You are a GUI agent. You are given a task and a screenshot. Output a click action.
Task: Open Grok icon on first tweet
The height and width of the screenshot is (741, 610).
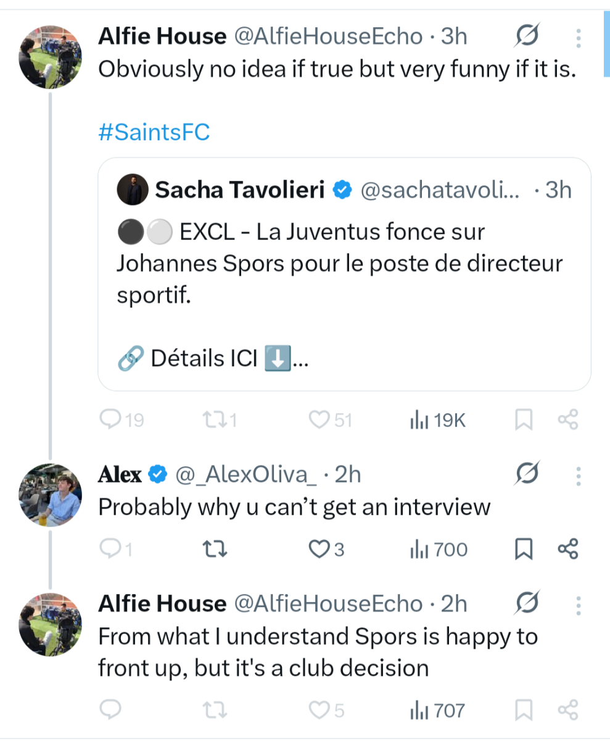tap(527, 36)
